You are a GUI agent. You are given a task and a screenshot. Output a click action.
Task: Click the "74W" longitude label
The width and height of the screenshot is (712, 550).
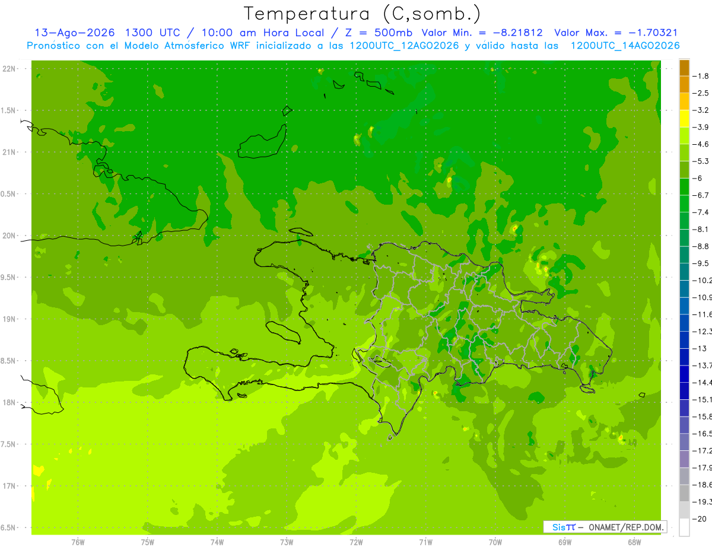click(217, 542)
